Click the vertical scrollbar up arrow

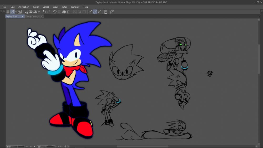pyautogui.click(x=259, y=20)
